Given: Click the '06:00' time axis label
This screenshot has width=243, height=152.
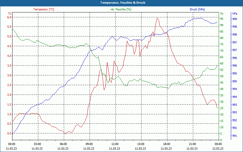Looking at the screenshot, I should [x=64, y=144].
